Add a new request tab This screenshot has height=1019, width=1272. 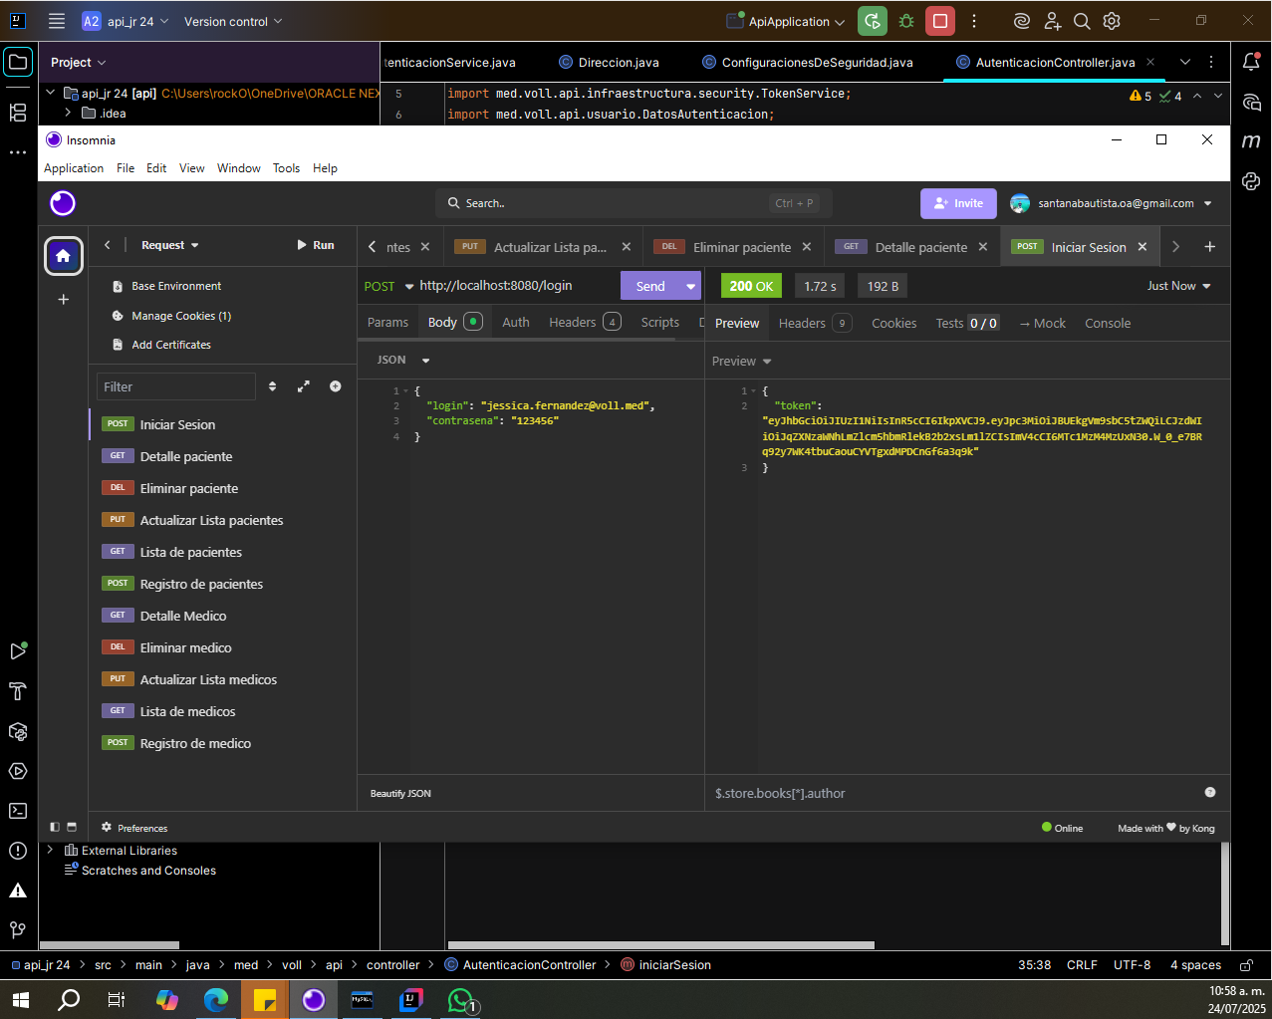click(x=1209, y=247)
